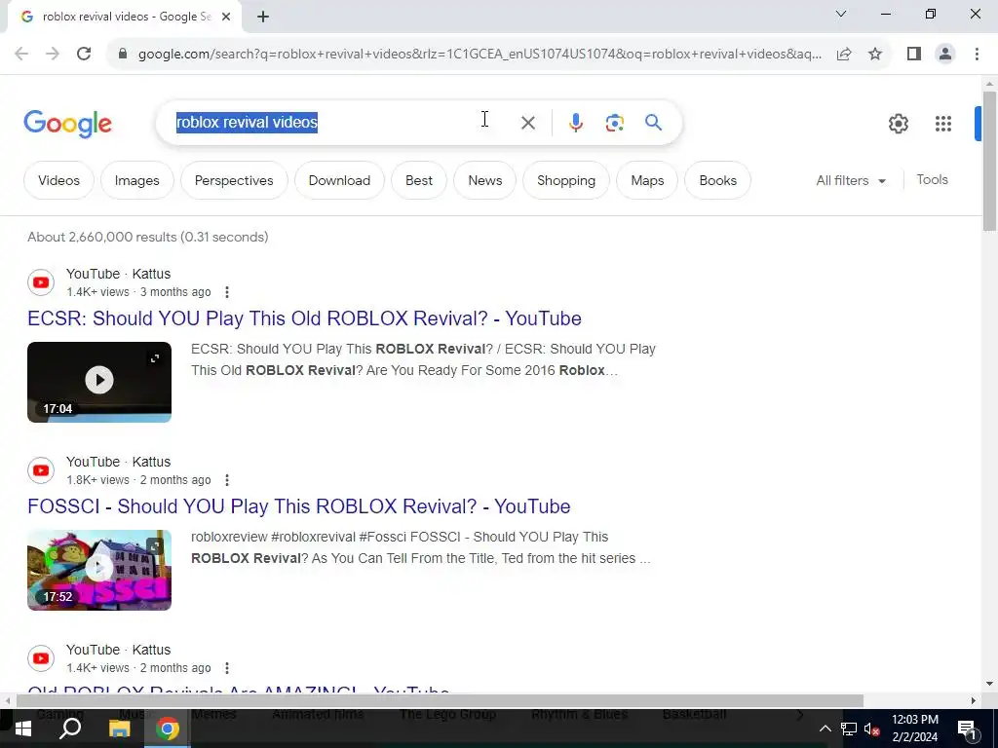This screenshot has width=998, height=748.
Task: Open Google quick settings gear
Action: pyautogui.click(x=898, y=124)
